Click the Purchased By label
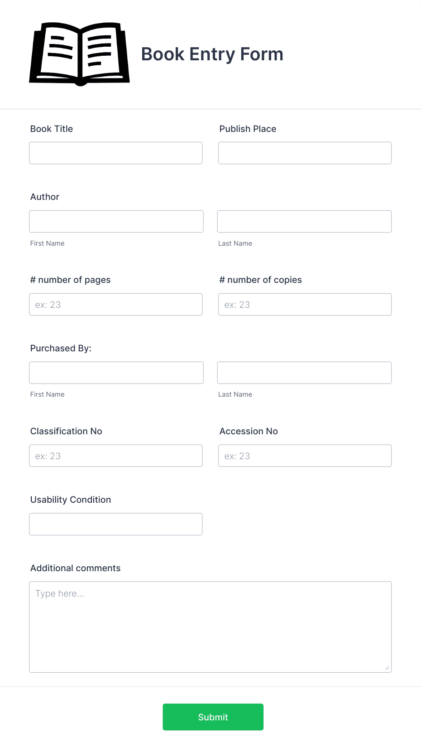 click(61, 348)
